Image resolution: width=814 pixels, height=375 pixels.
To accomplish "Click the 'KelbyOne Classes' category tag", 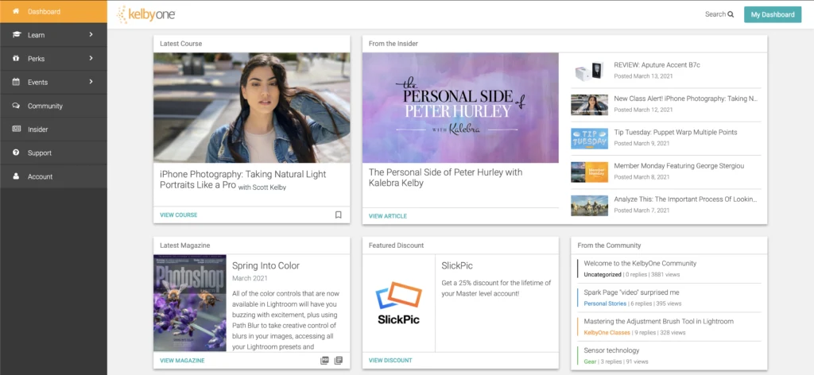I will 607,332.
